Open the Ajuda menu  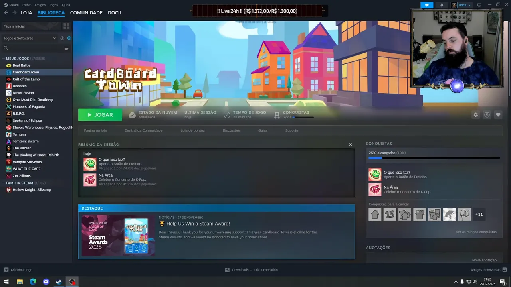click(x=66, y=5)
